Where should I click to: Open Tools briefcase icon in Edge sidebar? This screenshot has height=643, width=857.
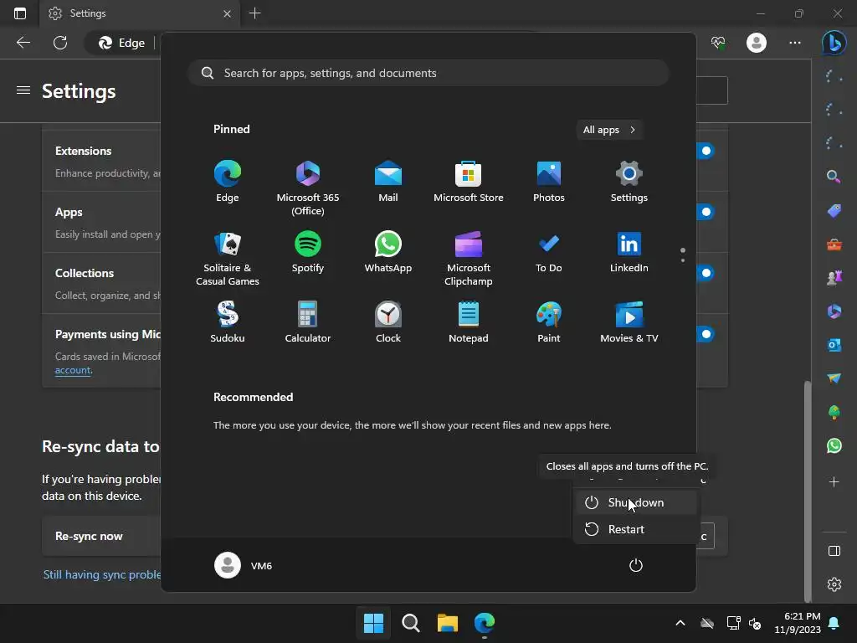[x=834, y=244]
